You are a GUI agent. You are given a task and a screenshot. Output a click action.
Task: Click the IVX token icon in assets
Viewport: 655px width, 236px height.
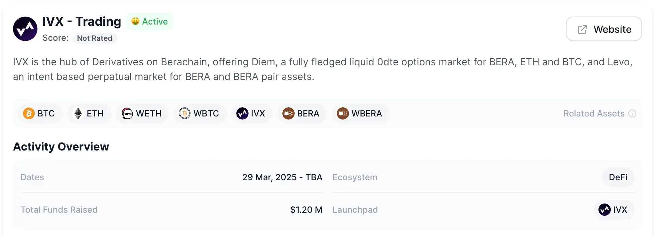point(242,113)
